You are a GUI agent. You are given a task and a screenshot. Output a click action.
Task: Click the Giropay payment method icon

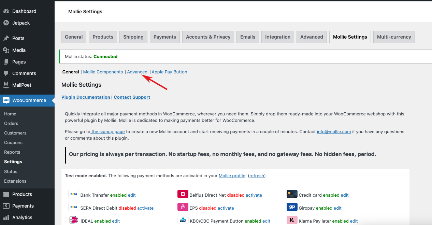pyautogui.click(x=292, y=207)
